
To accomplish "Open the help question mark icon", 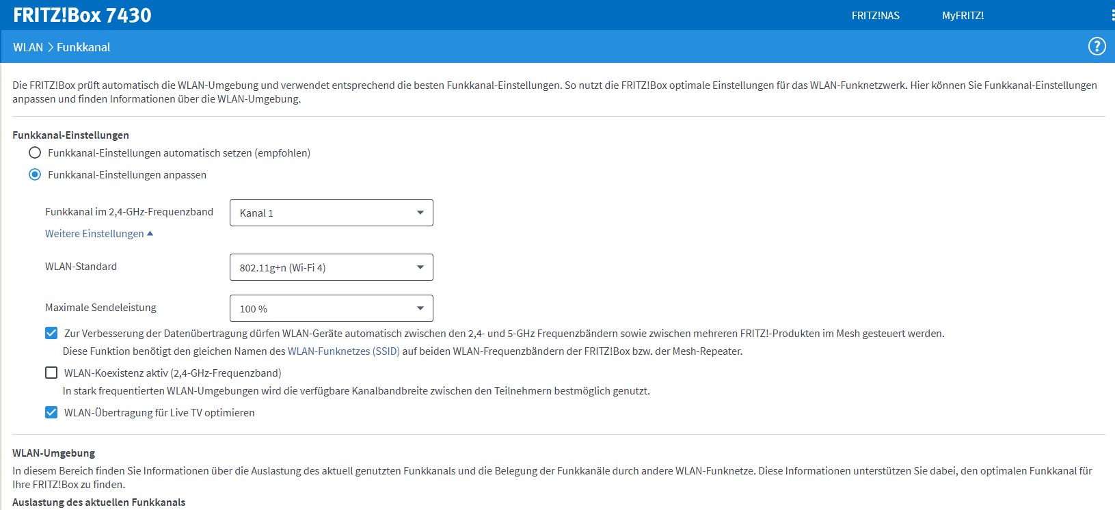I will pos(1097,46).
